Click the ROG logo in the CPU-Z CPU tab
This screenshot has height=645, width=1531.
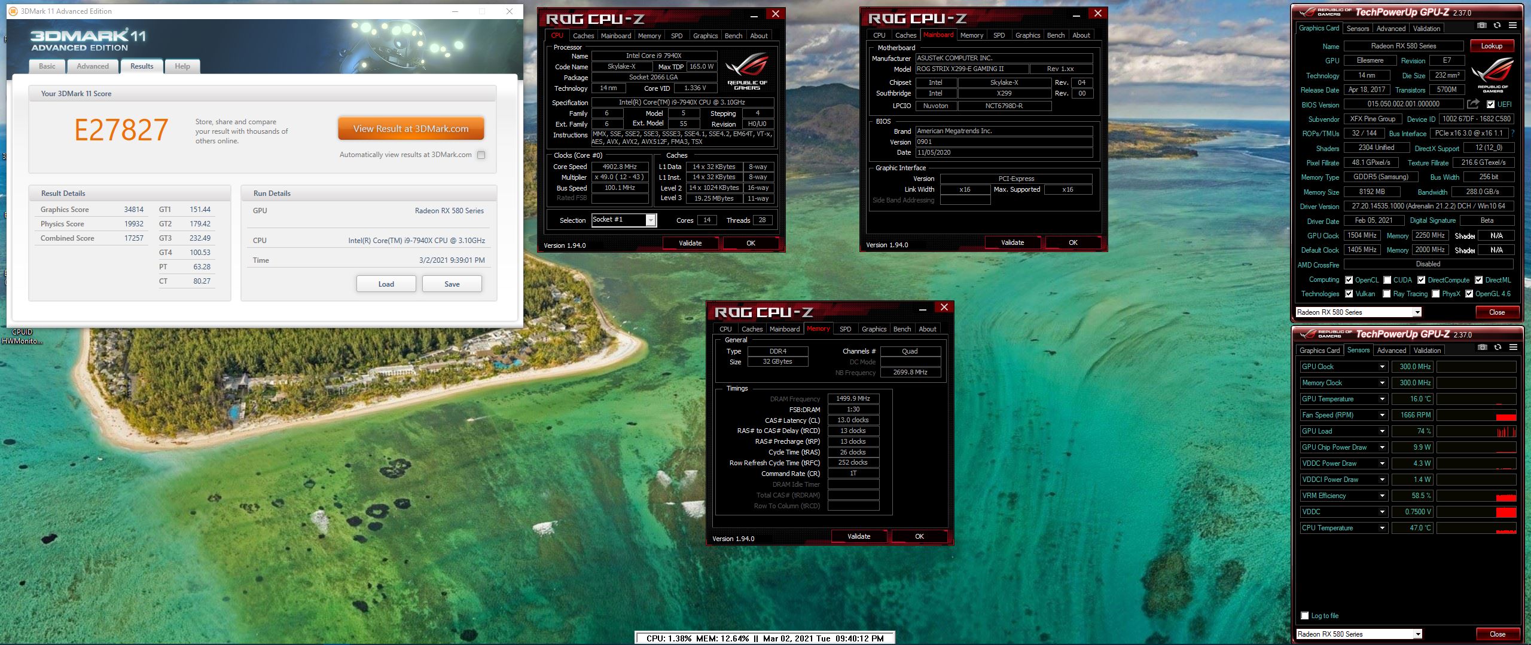[x=747, y=72]
